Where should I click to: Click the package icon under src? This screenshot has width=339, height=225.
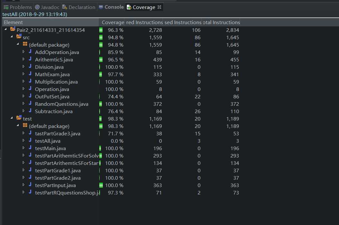point(25,44)
